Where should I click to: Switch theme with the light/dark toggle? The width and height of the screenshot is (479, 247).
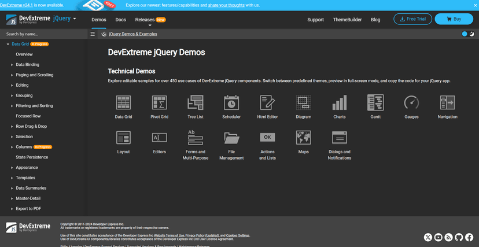[x=468, y=34]
